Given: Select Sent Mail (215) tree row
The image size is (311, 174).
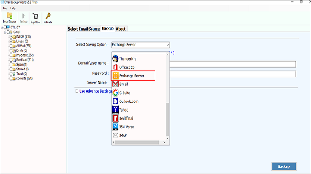Looking at the screenshot, I should [x=25, y=60].
